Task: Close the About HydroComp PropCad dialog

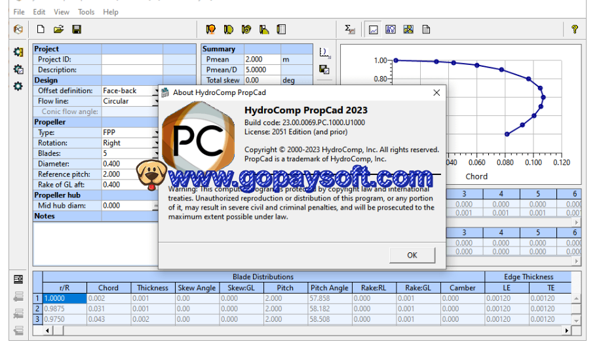Action: (436, 93)
